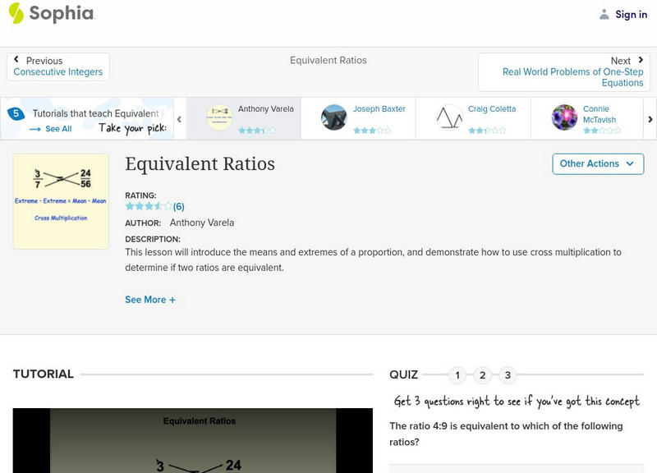Open Next lesson Real World Problems
657x473 pixels.
(564, 72)
